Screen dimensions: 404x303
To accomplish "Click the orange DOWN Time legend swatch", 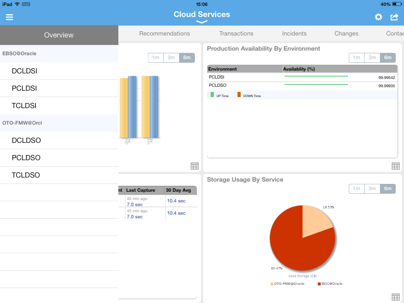I will [239, 95].
